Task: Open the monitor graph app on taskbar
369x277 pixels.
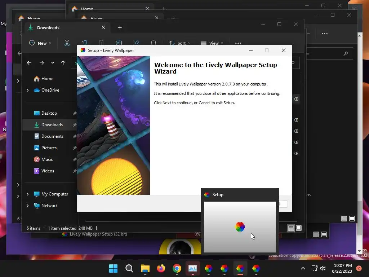Action: click(193, 268)
